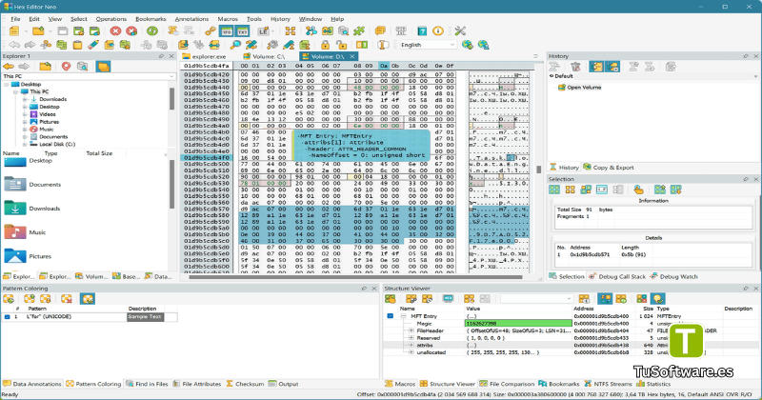Open the Debug Call Stack tab
The width and height of the screenshot is (762, 400).
[617, 276]
